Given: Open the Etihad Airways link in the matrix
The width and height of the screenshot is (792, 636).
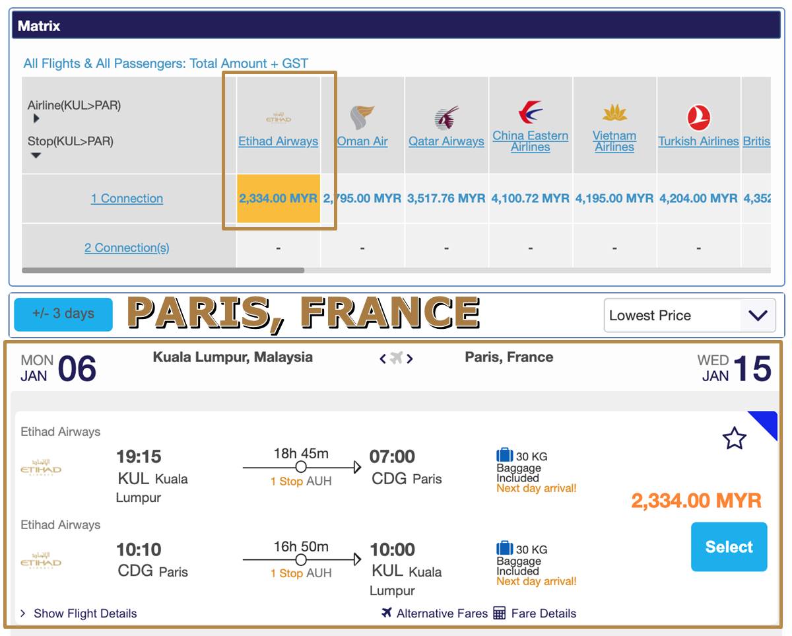Looking at the screenshot, I should click(279, 141).
